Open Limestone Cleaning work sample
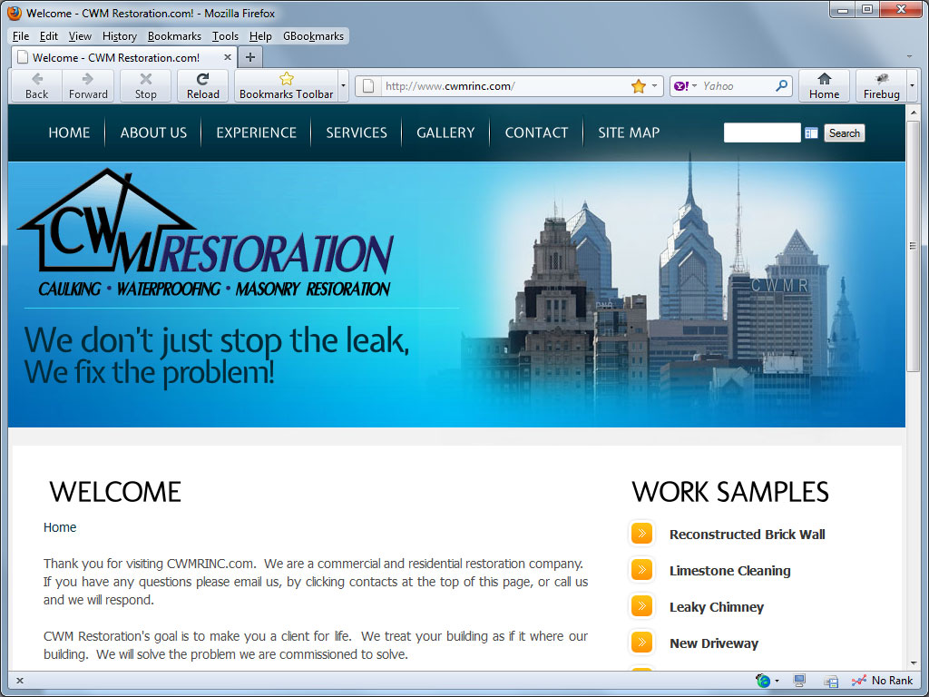The image size is (929, 697). click(730, 571)
